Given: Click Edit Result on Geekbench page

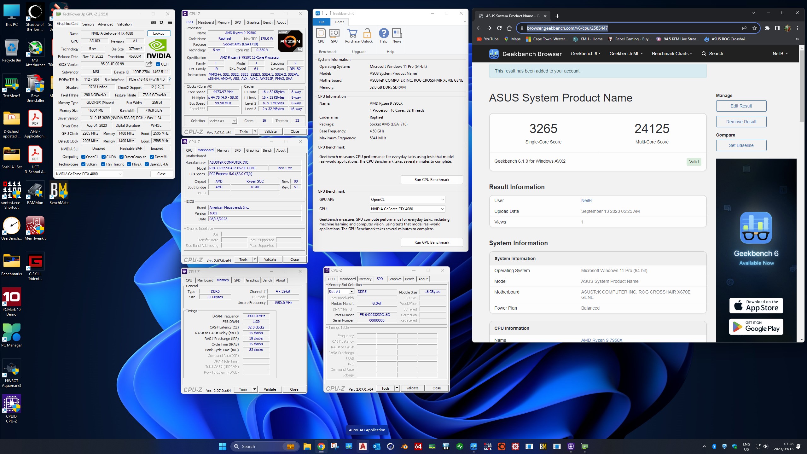Looking at the screenshot, I should pos(741,106).
